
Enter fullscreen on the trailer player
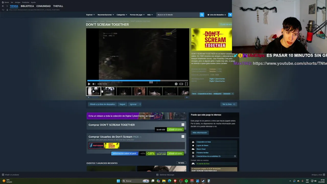(x=186, y=84)
